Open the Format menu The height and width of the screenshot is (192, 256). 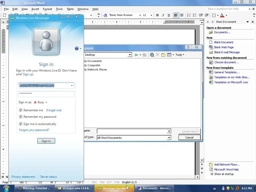[47, 9]
